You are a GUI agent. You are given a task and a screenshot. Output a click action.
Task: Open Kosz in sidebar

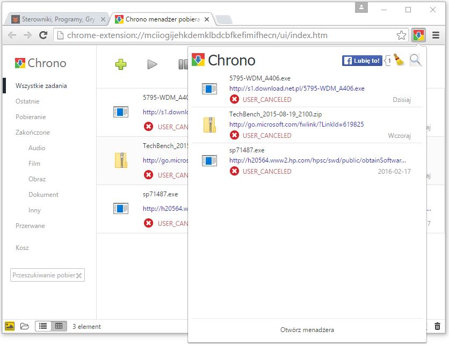coord(22,248)
